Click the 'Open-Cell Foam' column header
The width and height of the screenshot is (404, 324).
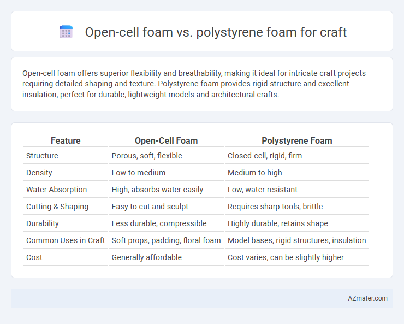point(166,141)
